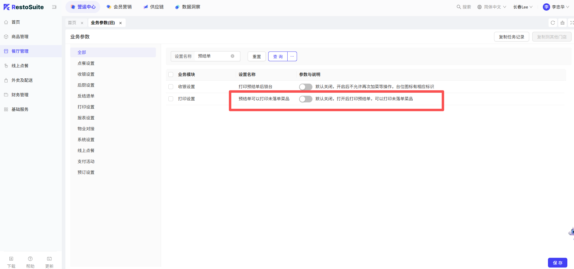Click the Update icon at bottom

click(x=49, y=259)
